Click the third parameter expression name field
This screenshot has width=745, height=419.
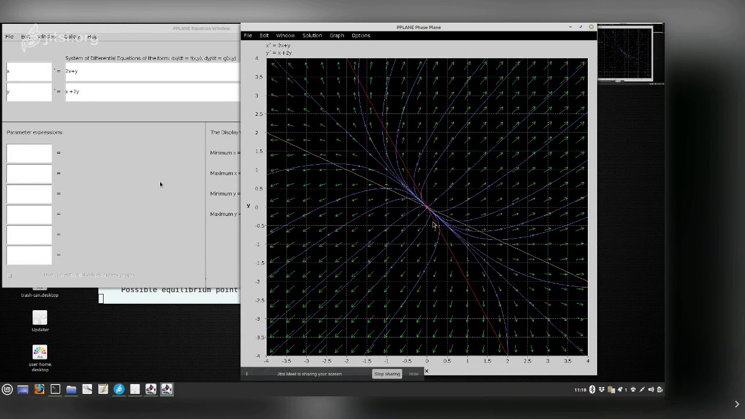pos(29,193)
